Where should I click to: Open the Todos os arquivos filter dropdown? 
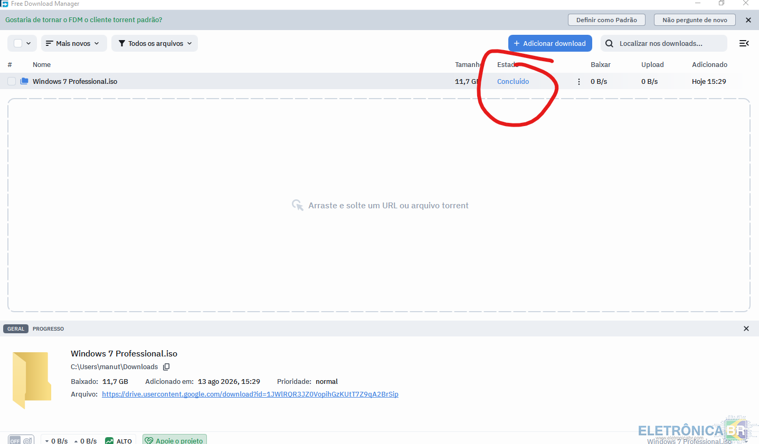point(155,43)
